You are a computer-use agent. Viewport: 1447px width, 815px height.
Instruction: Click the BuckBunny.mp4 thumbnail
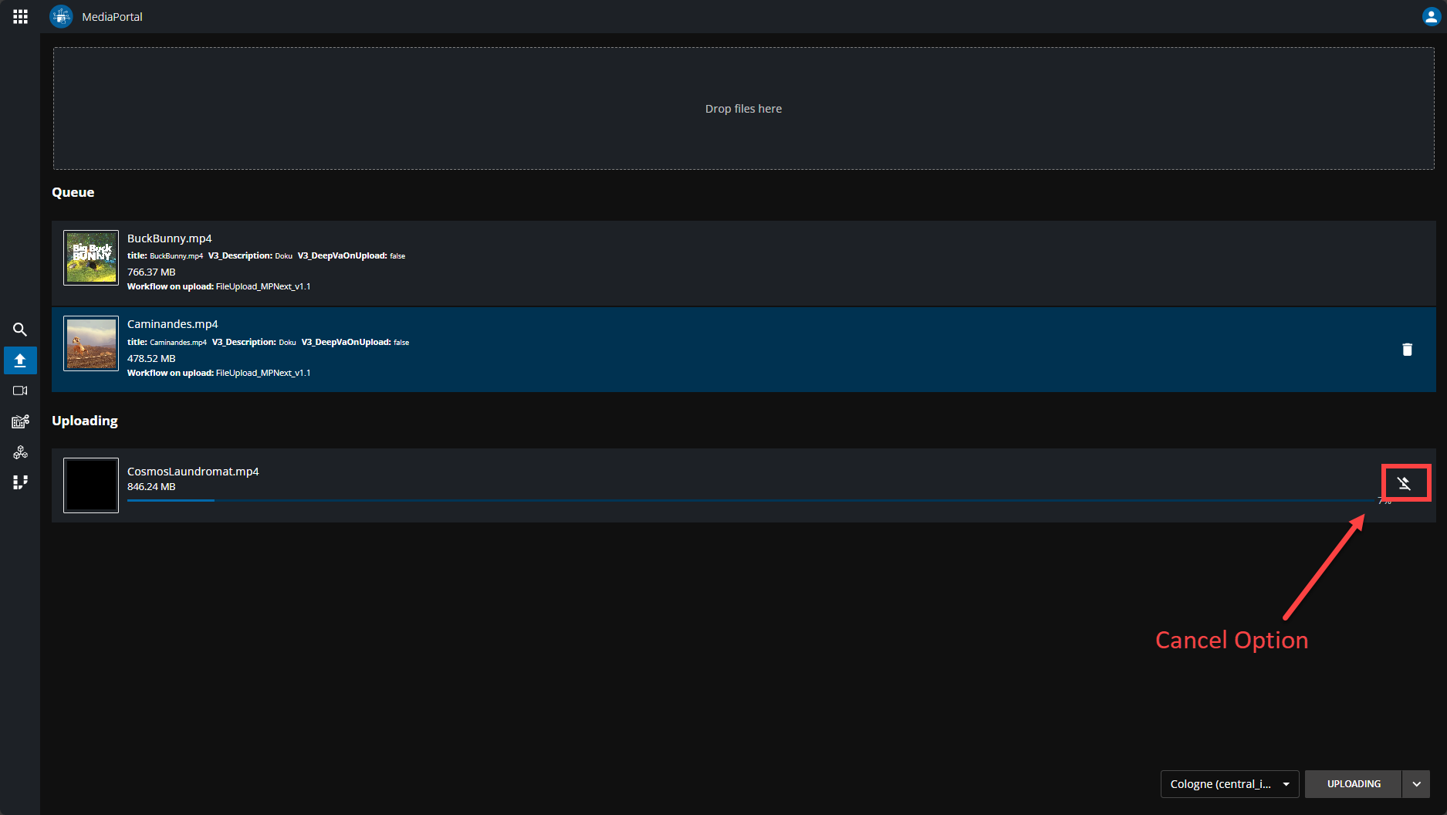pyautogui.click(x=91, y=258)
